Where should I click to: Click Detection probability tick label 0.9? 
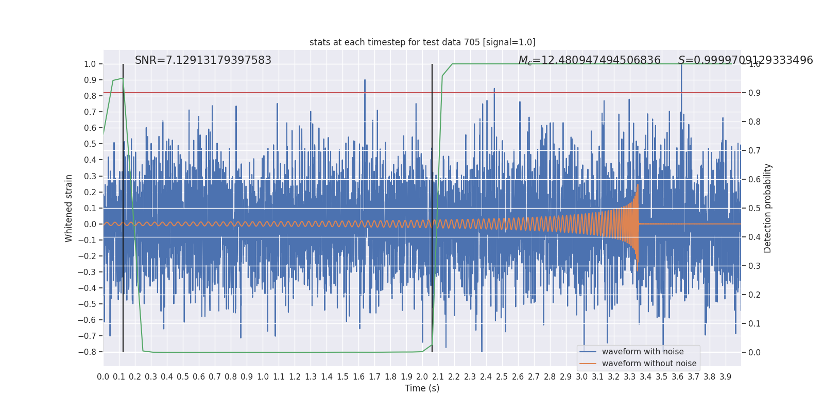[754, 93]
